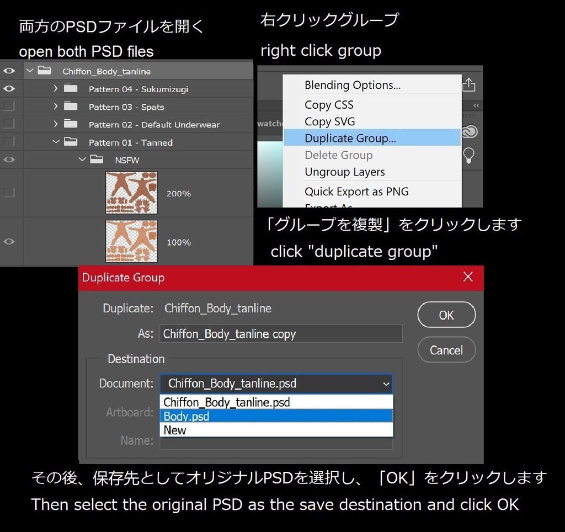
Task: Hide the NSFW group visibility eye
Action: click(9, 159)
